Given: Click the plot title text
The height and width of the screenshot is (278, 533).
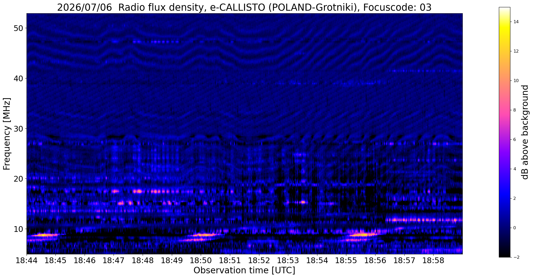Looking at the screenshot, I should coord(244,7).
